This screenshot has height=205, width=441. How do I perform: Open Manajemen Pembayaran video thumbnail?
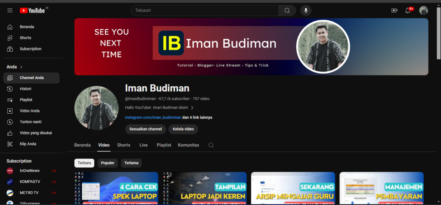(x=382, y=188)
